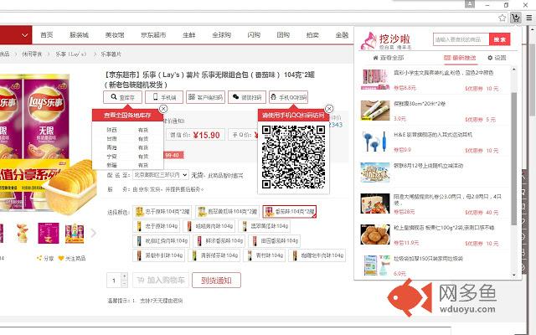Open the 团购 nav item

pyautogui.click(x=283, y=35)
